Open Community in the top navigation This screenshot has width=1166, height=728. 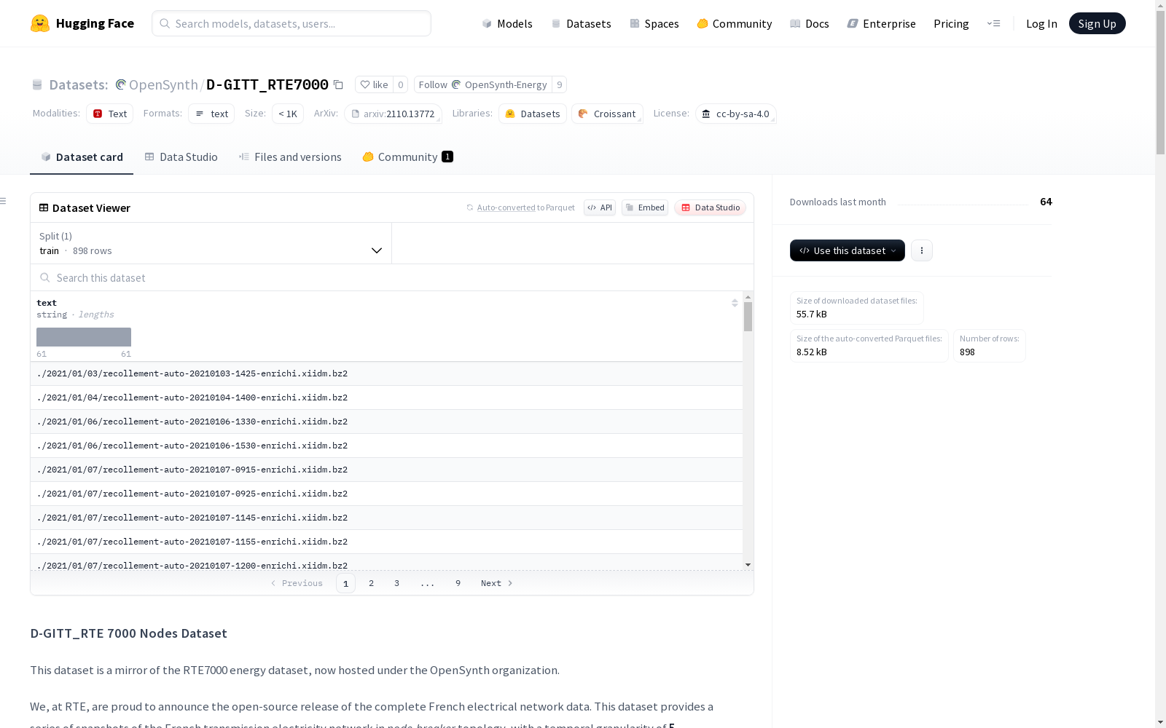[x=735, y=23]
